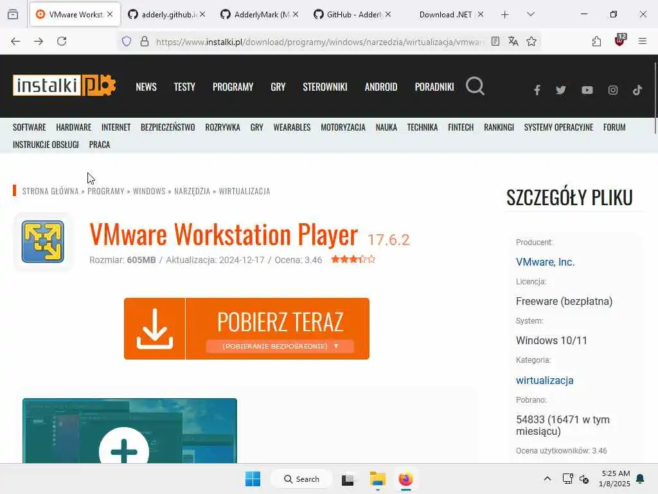The width and height of the screenshot is (658, 494).
Task: Open File Explorer from the taskbar
Action: [x=378, y=479]
